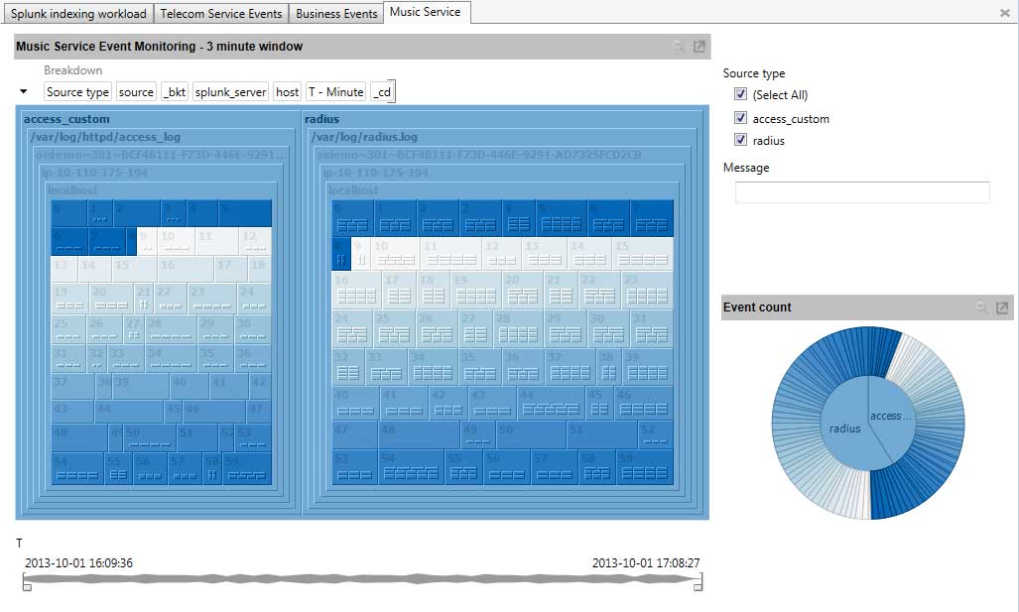The width and height of the screenshot is (1019, 612).
Task: Collapse the Breakdown arrow expander
Action: pos(24,91)
